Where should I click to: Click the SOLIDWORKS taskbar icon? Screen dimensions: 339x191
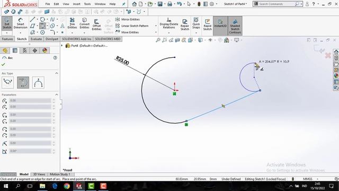pos(79,186)
